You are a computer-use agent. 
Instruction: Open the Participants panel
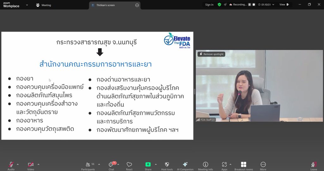tap(88, 165)
